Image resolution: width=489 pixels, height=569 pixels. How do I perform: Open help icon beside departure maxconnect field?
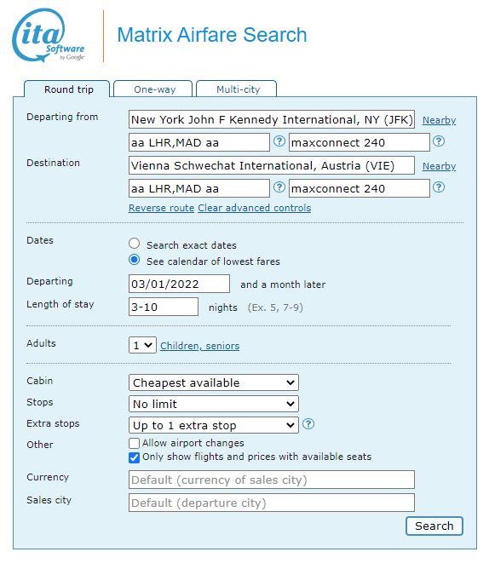pyautogui.click(x=439, y=141)
